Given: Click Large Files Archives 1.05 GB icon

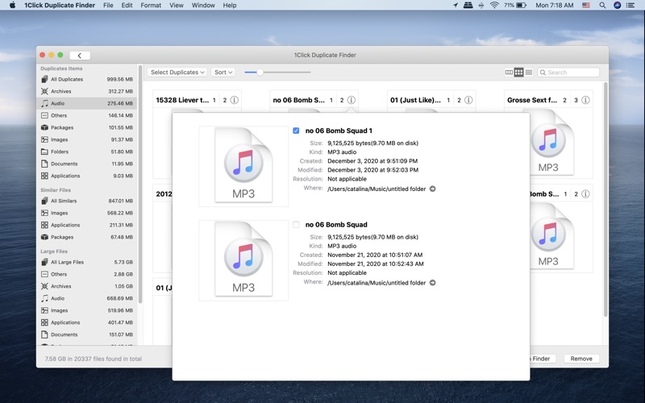Looking at the screenshot, I should pyautogui.click(x=44, y=286).
